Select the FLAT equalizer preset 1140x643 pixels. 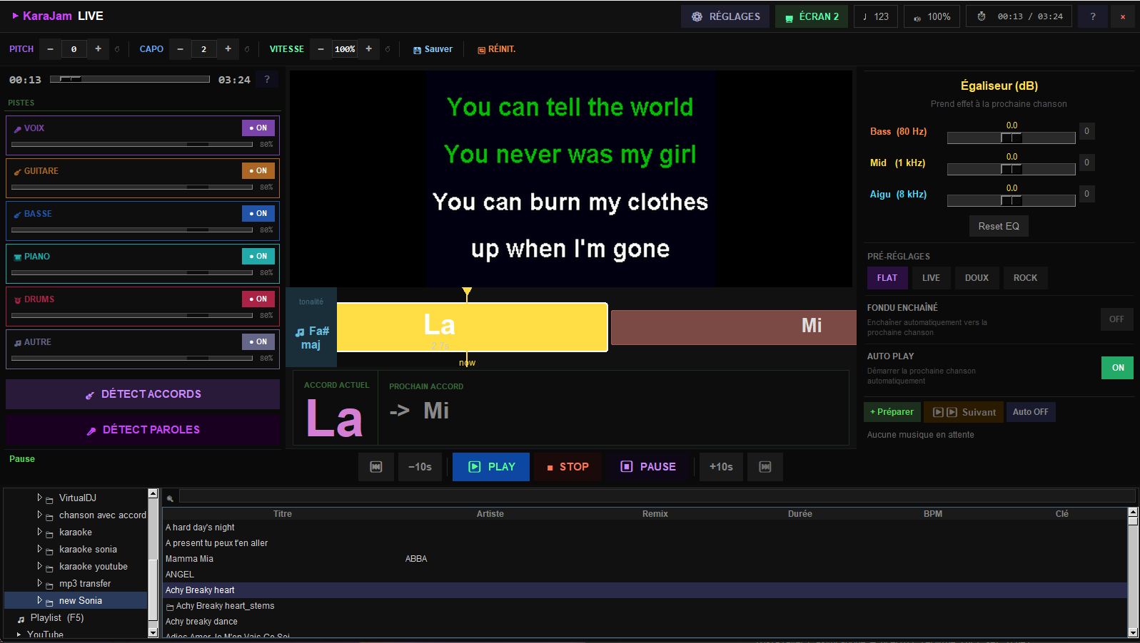887,278
